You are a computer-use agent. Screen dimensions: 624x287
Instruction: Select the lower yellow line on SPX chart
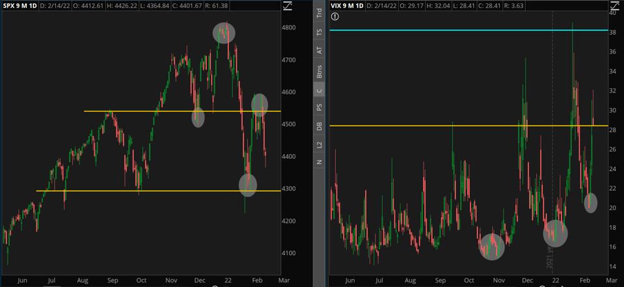98,191
